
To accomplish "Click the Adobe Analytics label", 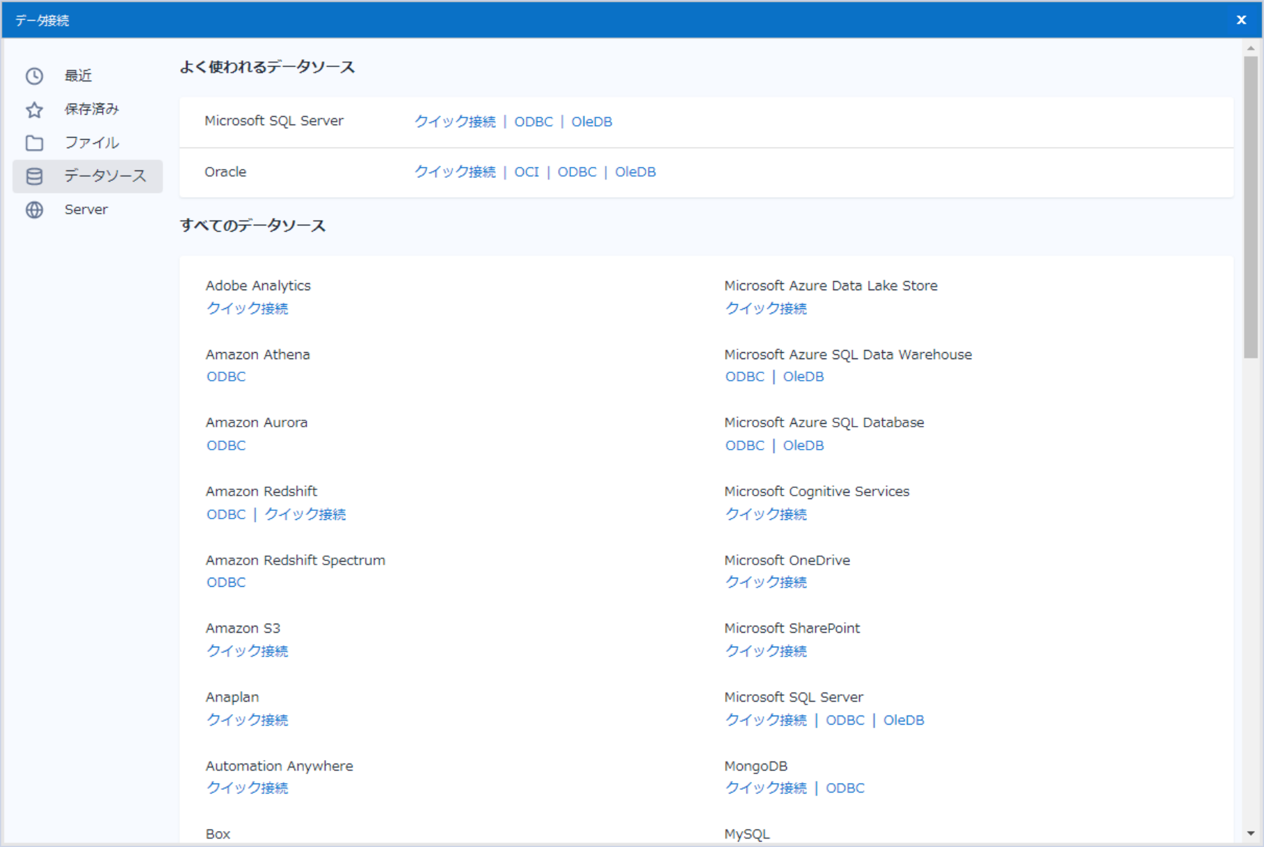I will (258, 286).
